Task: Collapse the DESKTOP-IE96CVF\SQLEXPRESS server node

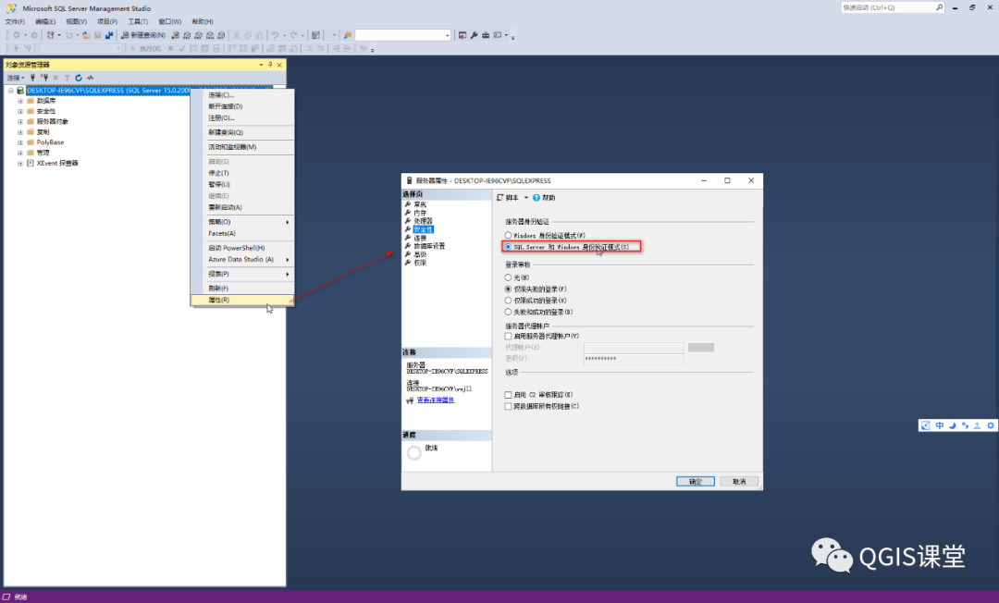Action: (10, 91)
